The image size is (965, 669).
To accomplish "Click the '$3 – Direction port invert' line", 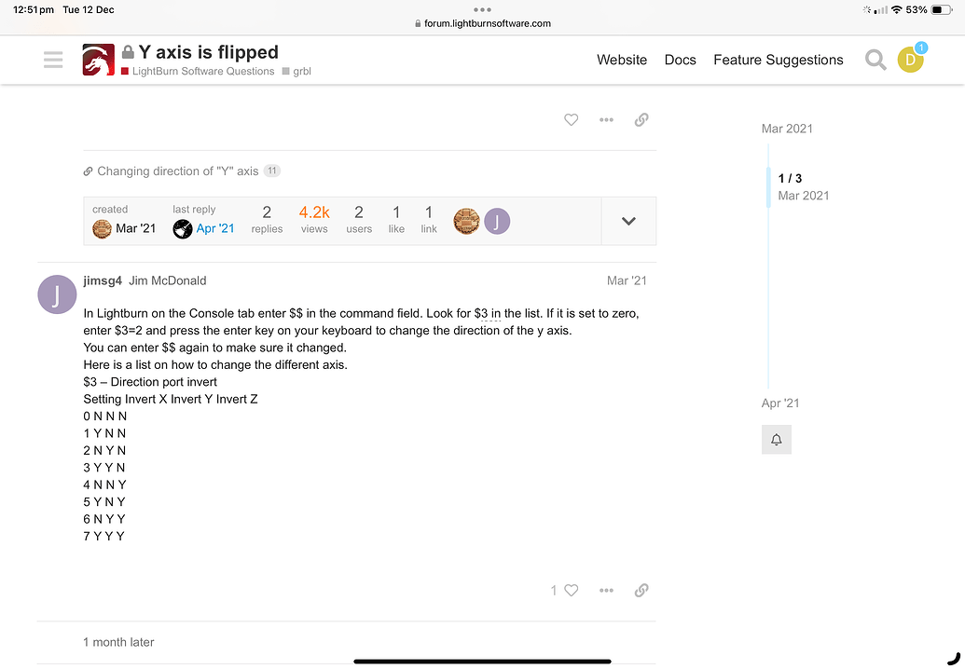I will pos(150,382).
